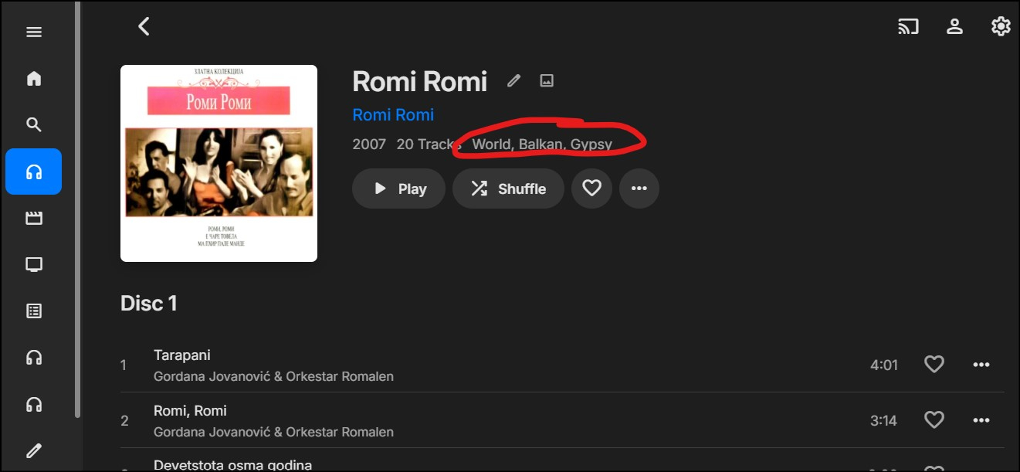The height and width of the screenshot is (472, 1020).
Task: Favorite the track Romi, Romi
Action: (934, 420)
